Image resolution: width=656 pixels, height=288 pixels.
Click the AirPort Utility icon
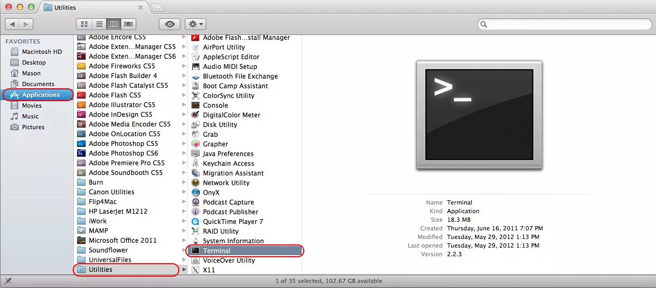pyautogui.click(x=196, y=47)
